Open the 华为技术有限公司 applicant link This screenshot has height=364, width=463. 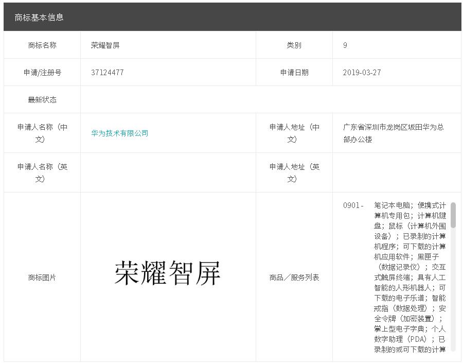tap(119, 133)
